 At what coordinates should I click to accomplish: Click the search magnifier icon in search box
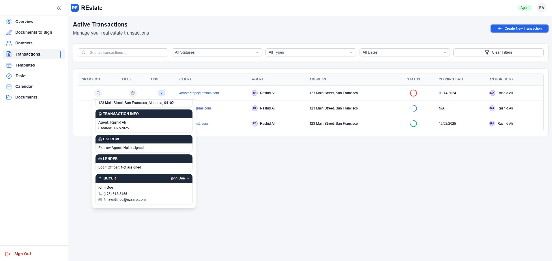click(x=84, y=52)
